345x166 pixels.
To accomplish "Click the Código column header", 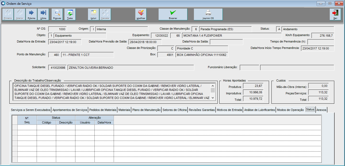I will (x=46, y=122).
